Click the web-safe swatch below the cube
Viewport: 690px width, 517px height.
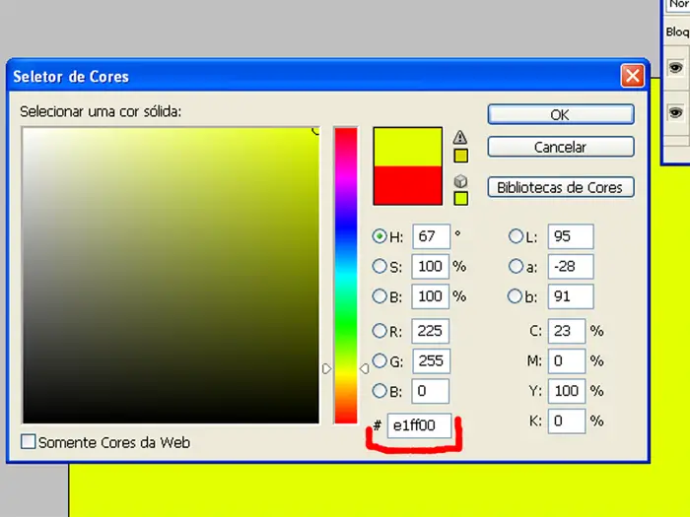point(460,199)
